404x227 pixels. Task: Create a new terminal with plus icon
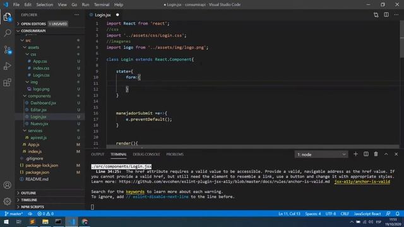tap(355, 154)
